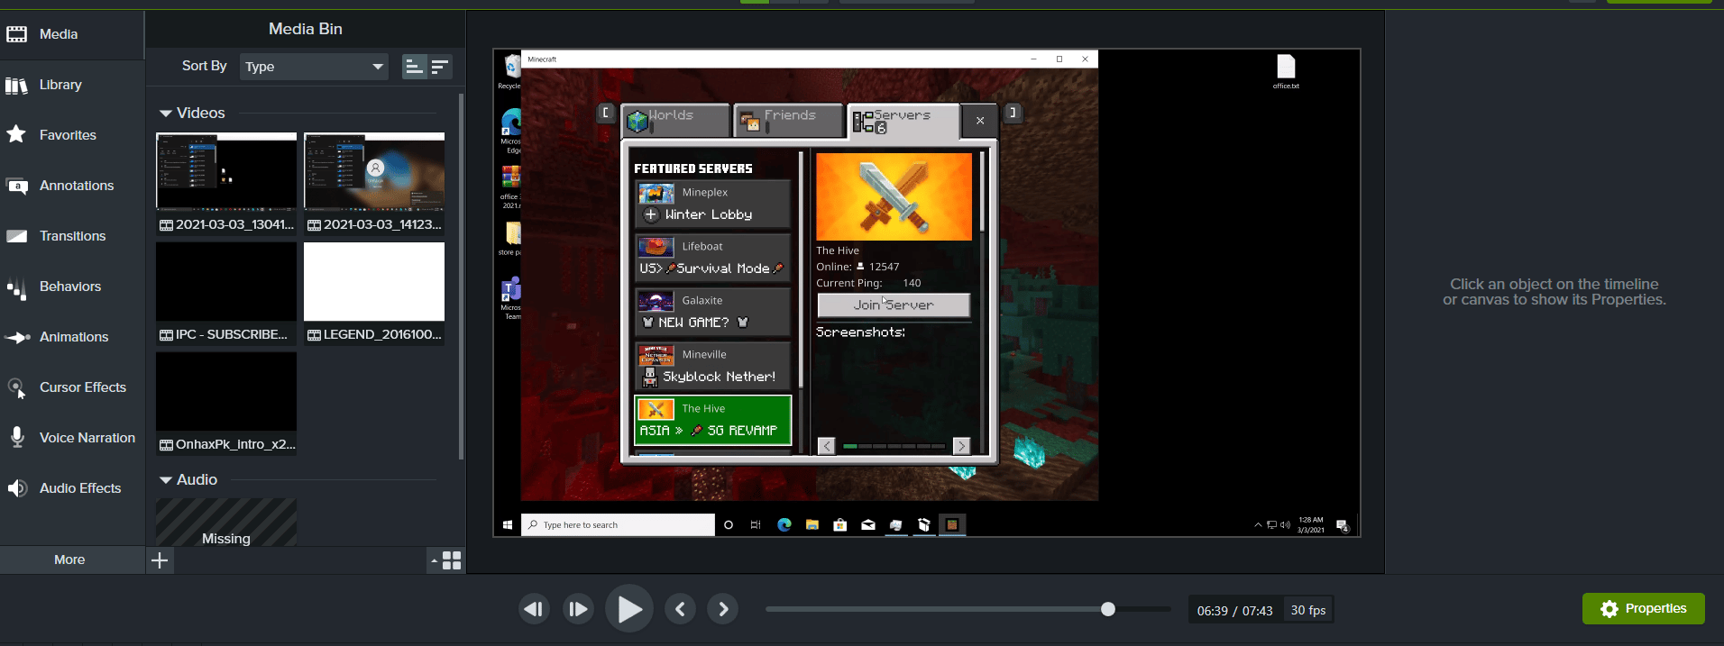Switch to Worlds tab in Minecraft preview
Viewport: 1724px width, 646px height.
pyautogui.click(x=675, y=120)
